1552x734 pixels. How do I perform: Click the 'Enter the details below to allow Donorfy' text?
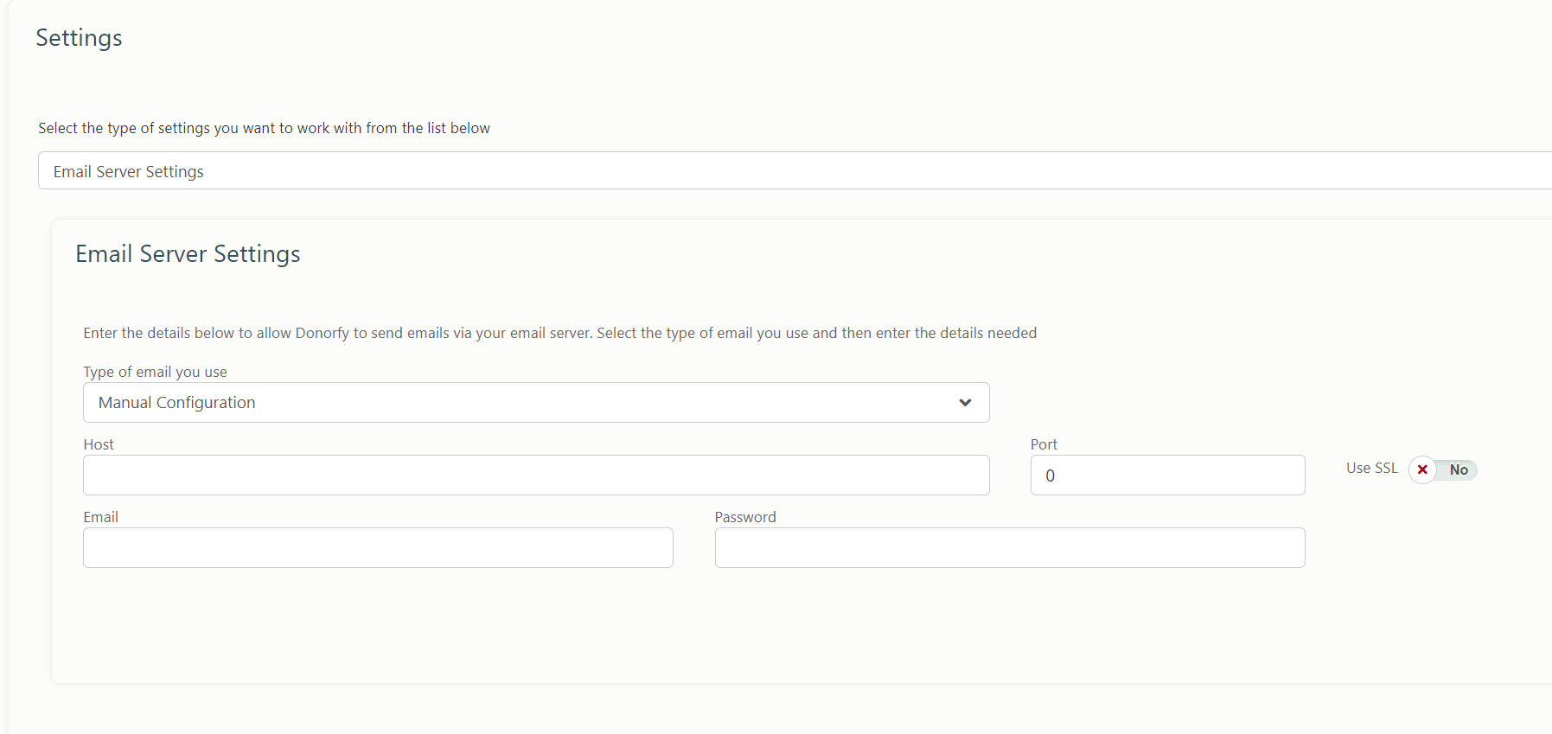(x=559, y=333)
